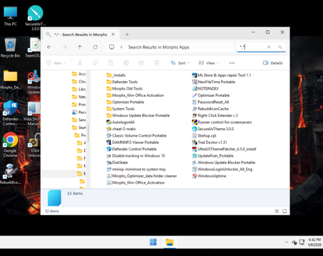Select the PasswordReset_All entry
The image size is (323, 256).
click(x=211, y=102)
